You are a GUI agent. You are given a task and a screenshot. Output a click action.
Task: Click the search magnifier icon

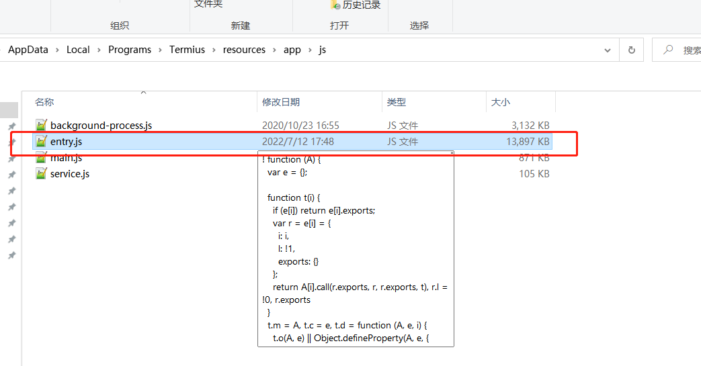(668, 50)
